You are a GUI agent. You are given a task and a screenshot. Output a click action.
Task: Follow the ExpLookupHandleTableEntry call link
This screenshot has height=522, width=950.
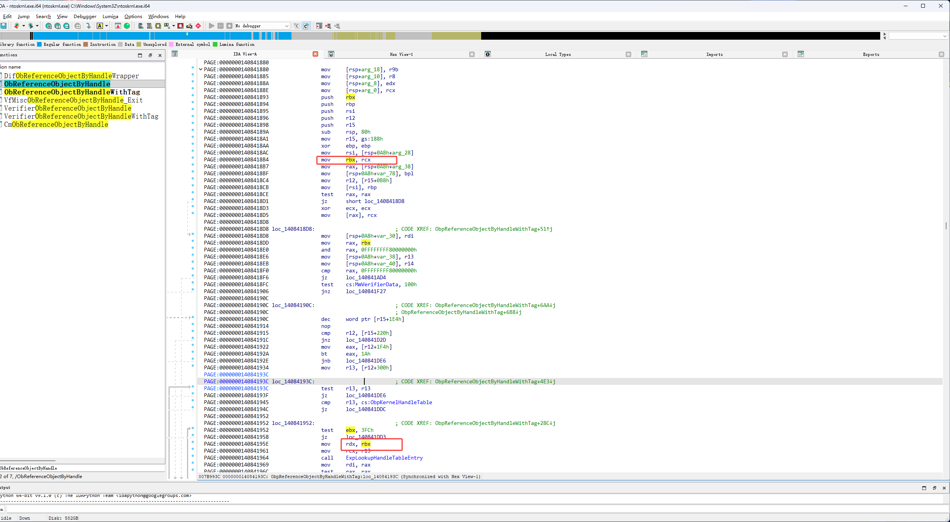click(384, 458)
